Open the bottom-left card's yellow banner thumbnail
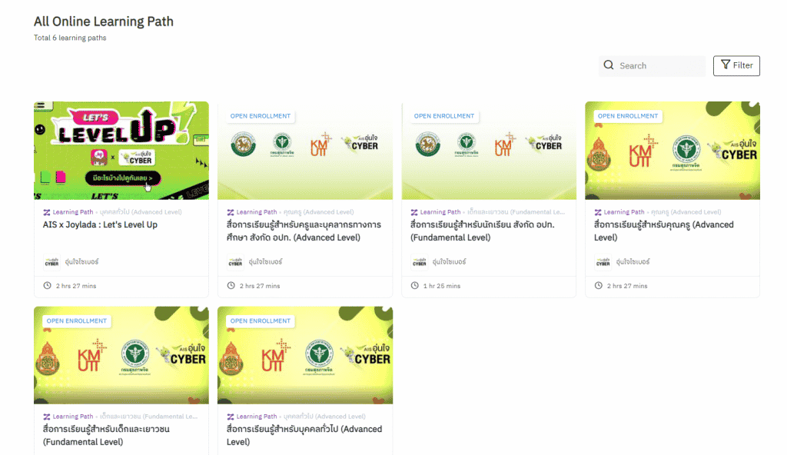This screenshot has width=787, height=455. (x=121, y=355)
